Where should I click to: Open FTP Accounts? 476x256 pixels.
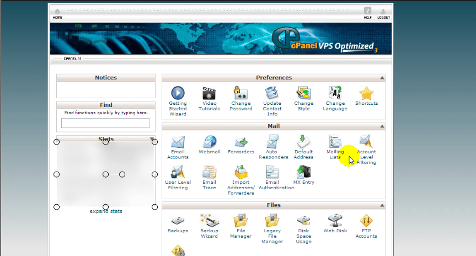click(x=366, y=221)
